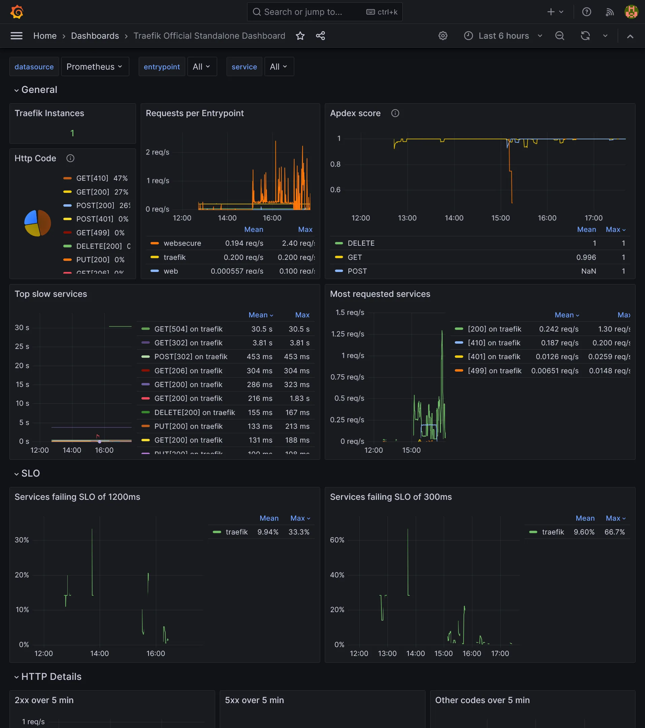The width and height of the screenshot is (645, 728).
Task: Open the Help question-mark icon
Action: coord(586,12)
